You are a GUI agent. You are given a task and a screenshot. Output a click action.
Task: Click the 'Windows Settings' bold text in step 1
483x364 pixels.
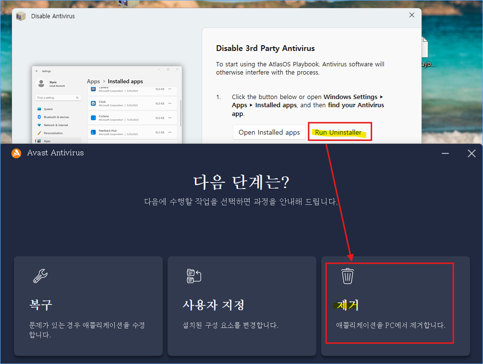(350, 97)
